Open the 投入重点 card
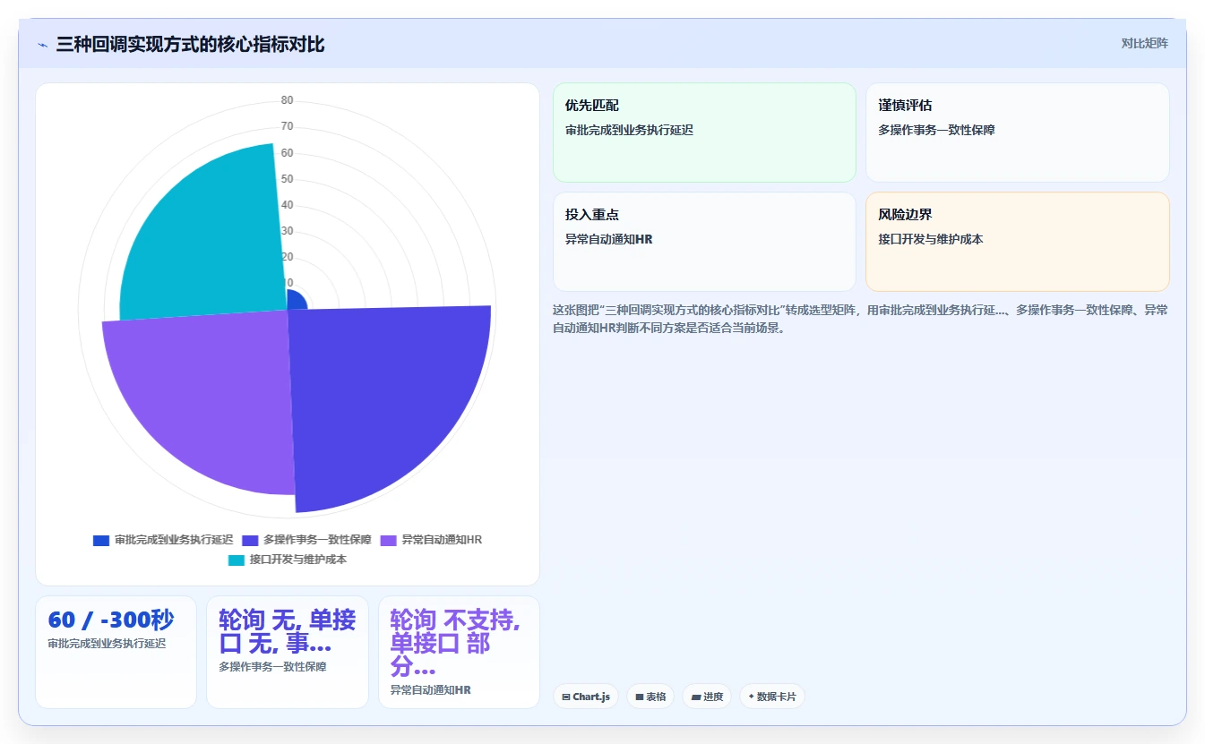This screenshot has height=744, width=1205. pyautogui.click(x=704, y=242)
